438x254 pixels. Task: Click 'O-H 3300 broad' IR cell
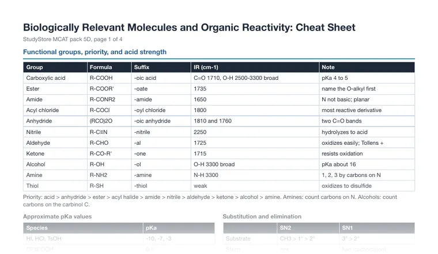tap(255, 164)
